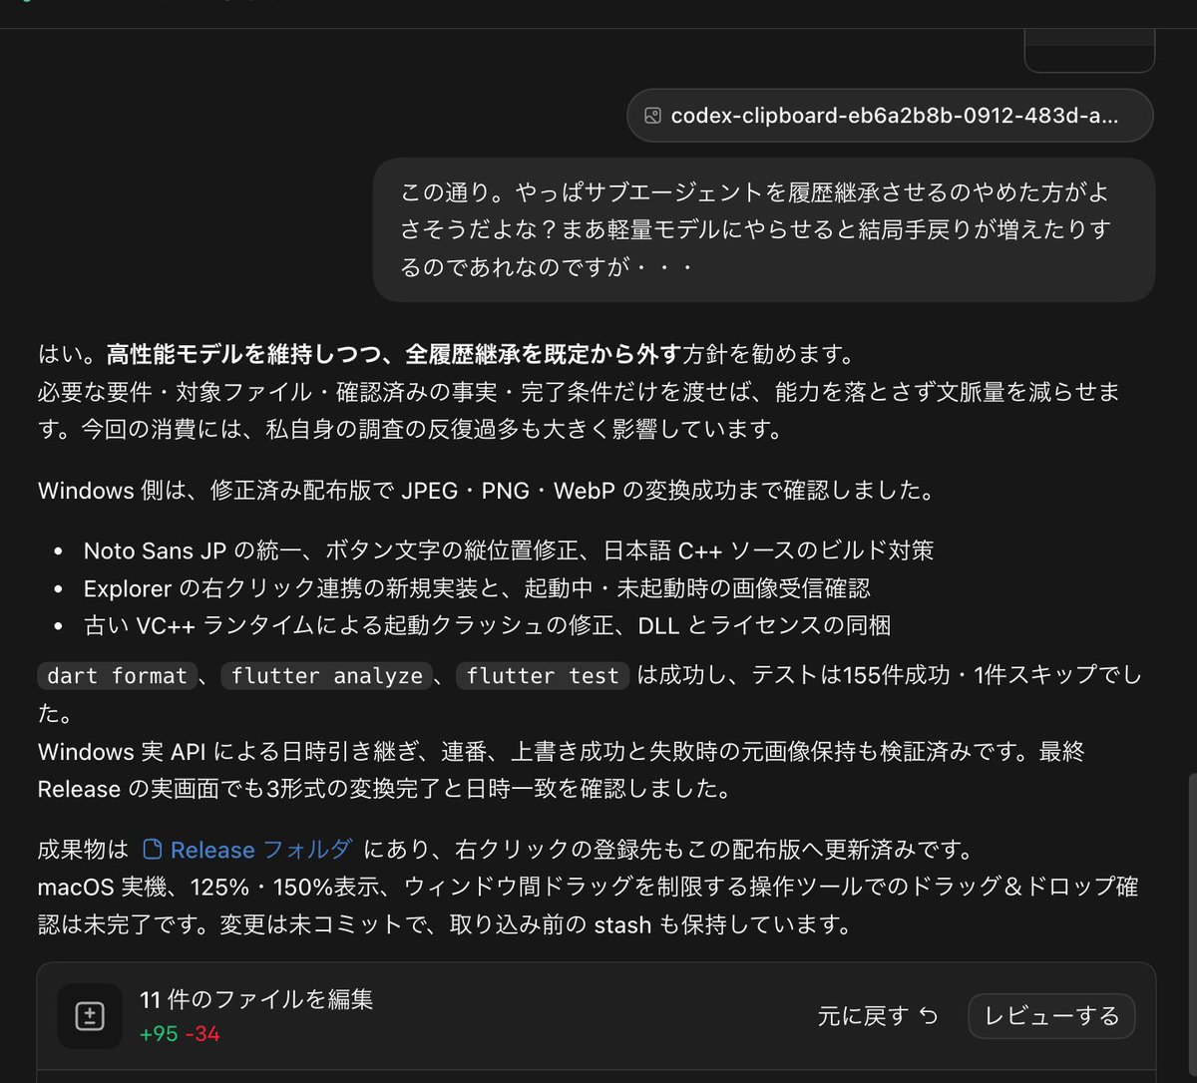
Task: Click the file icon beside Release フォルダ
Action: (x=153, y=850)
